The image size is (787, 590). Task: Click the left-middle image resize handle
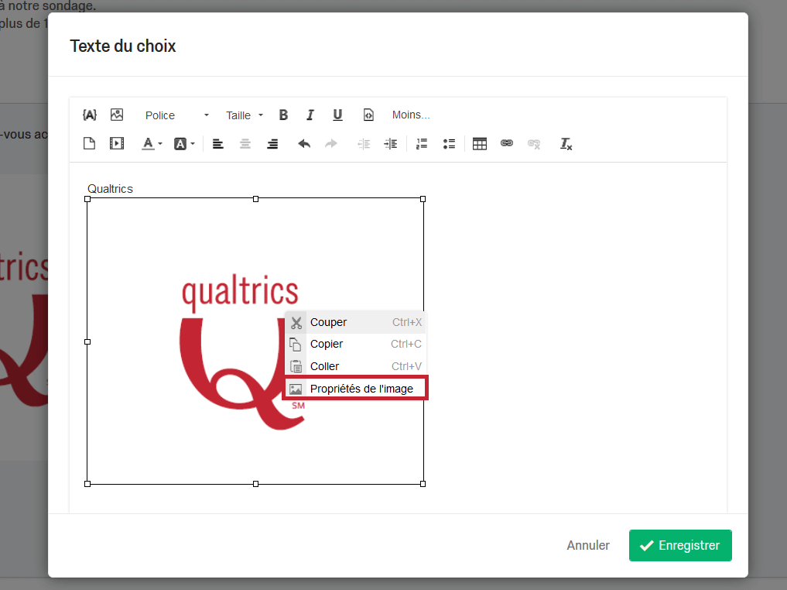point(87,341)
